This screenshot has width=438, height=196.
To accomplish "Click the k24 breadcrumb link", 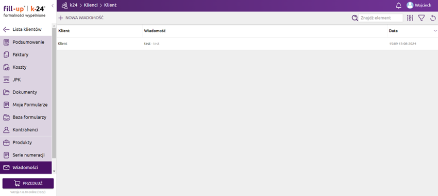I will [x=74, y=5].
